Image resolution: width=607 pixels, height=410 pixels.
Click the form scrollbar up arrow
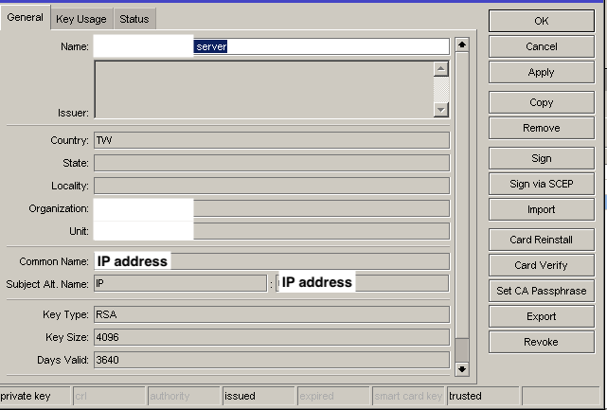pyautogui.click(x=462, y=45)
